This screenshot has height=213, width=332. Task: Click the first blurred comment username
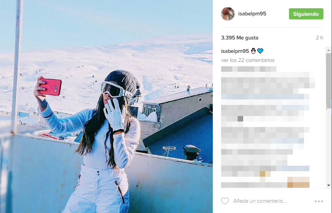[x=249, y=69]
